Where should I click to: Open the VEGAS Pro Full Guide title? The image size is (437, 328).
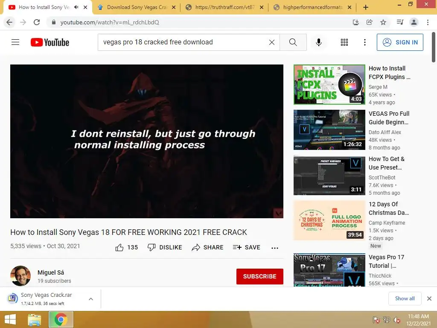click(389, 118)
